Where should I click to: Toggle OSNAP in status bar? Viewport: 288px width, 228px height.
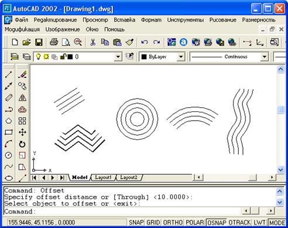coord(217,223)
